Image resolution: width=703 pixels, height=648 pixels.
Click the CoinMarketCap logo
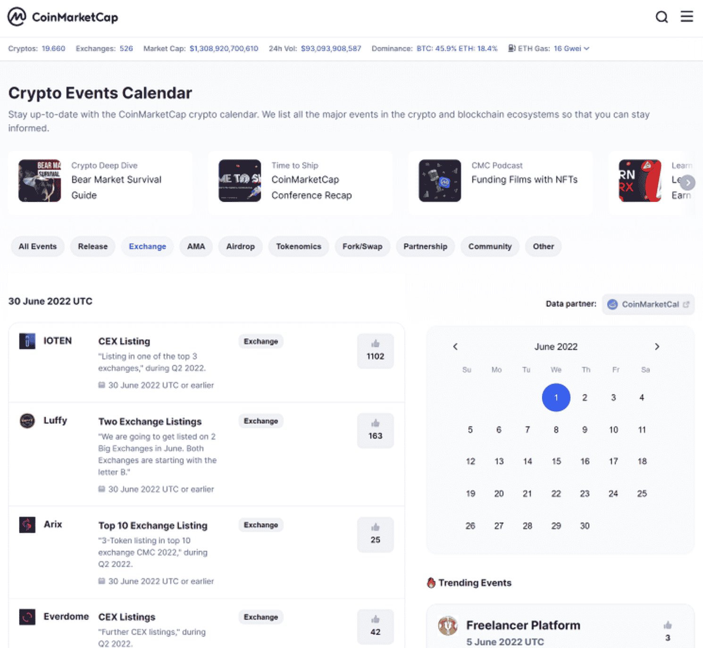click(63, 17)
